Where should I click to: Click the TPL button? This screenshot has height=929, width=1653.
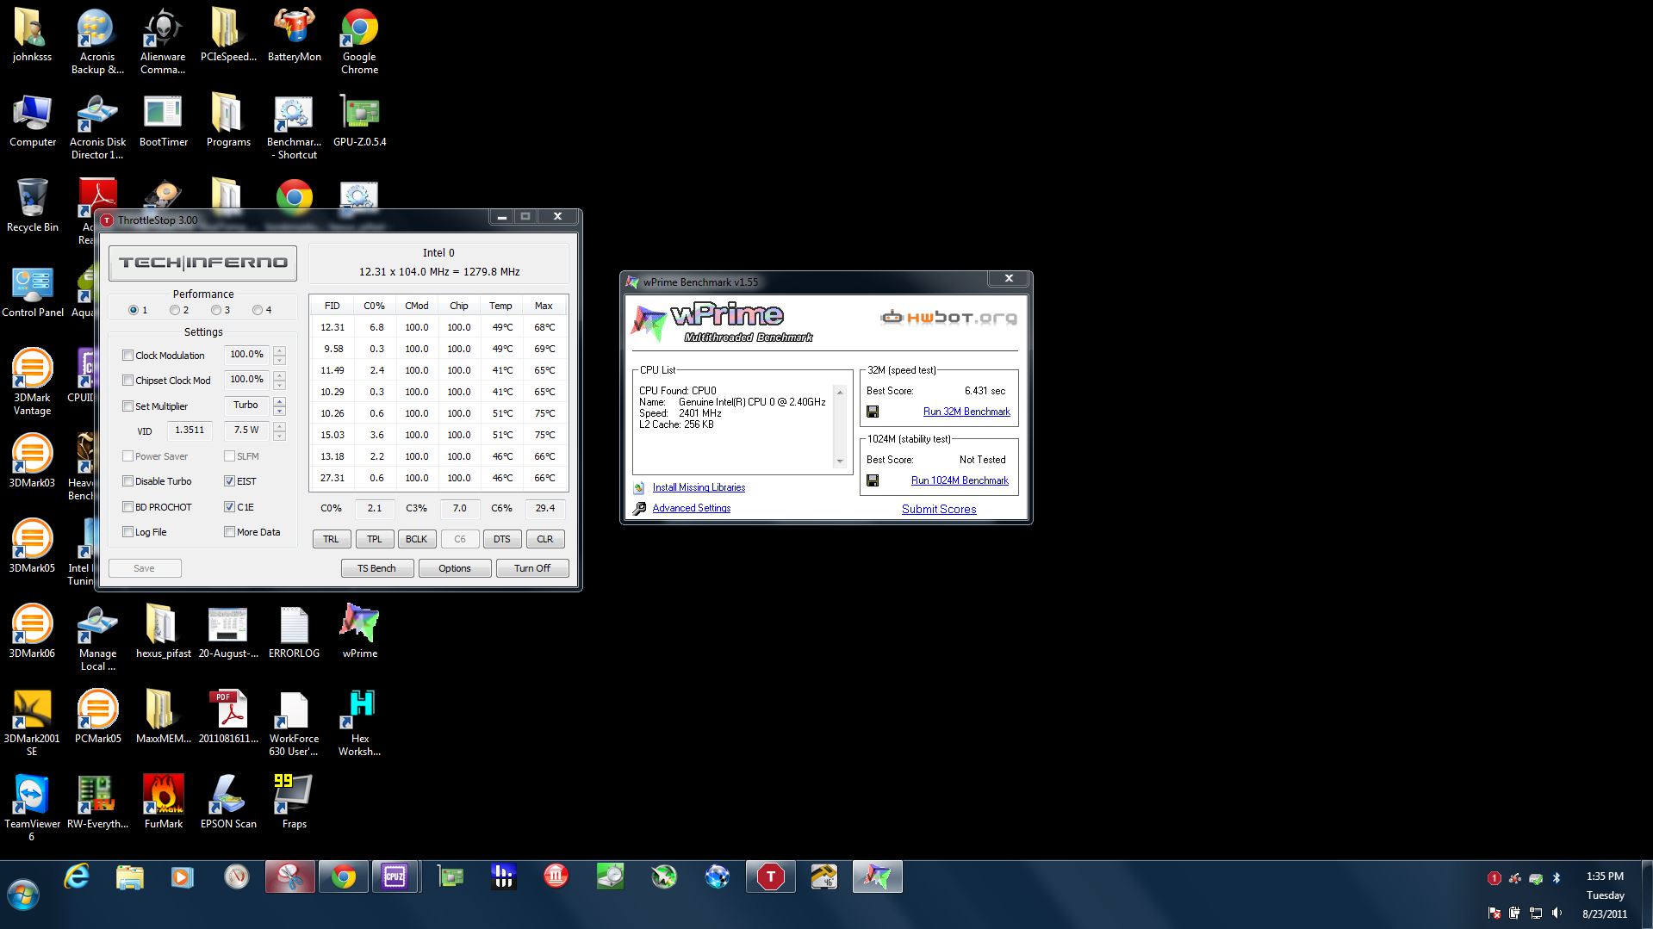coord(374,539)
